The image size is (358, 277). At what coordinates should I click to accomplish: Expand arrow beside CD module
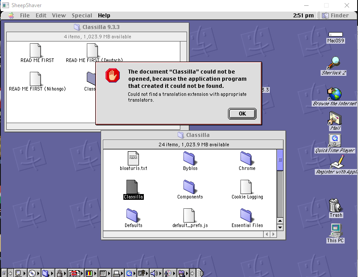point(38,273)
